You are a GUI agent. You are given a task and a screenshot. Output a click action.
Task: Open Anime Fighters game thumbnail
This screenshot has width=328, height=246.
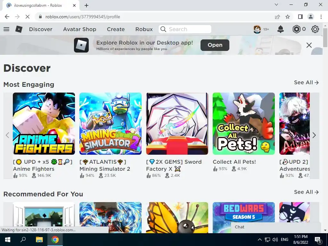tap(44, 124)
